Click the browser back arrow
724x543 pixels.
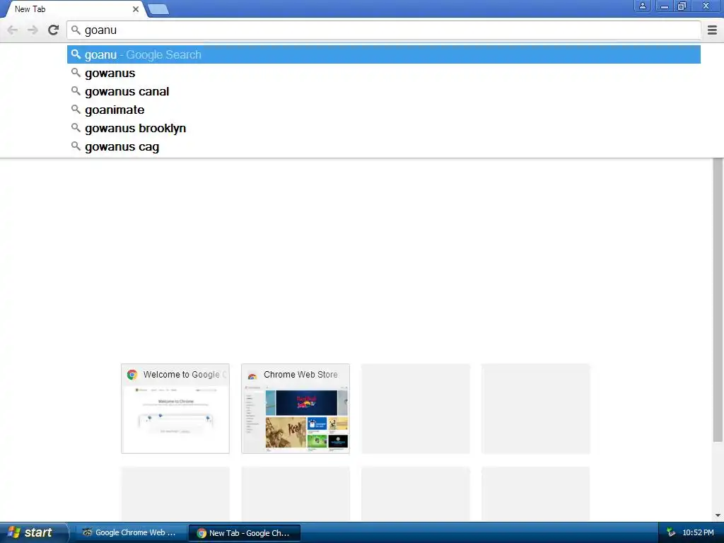13,30
